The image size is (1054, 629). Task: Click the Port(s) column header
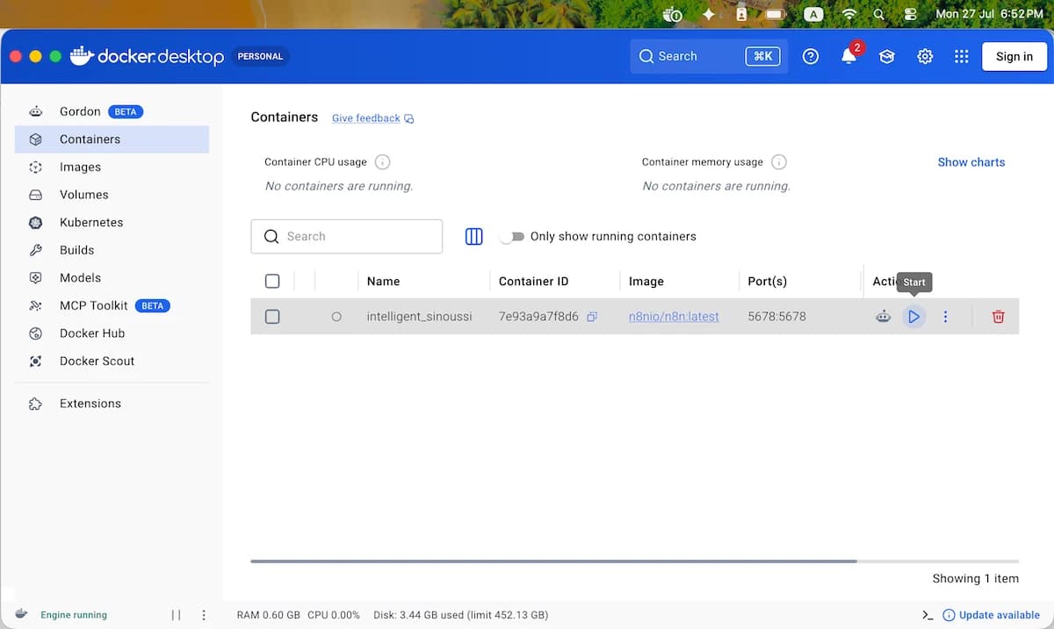click(767, 282)
